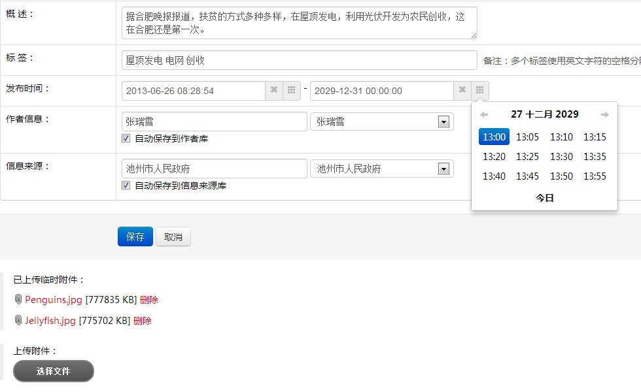641x392 pixels.
Task: Click paperclip icon beside Penguins.jpg
Action: 18,300
